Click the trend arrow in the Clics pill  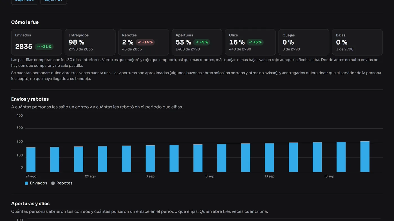[250, 42]
